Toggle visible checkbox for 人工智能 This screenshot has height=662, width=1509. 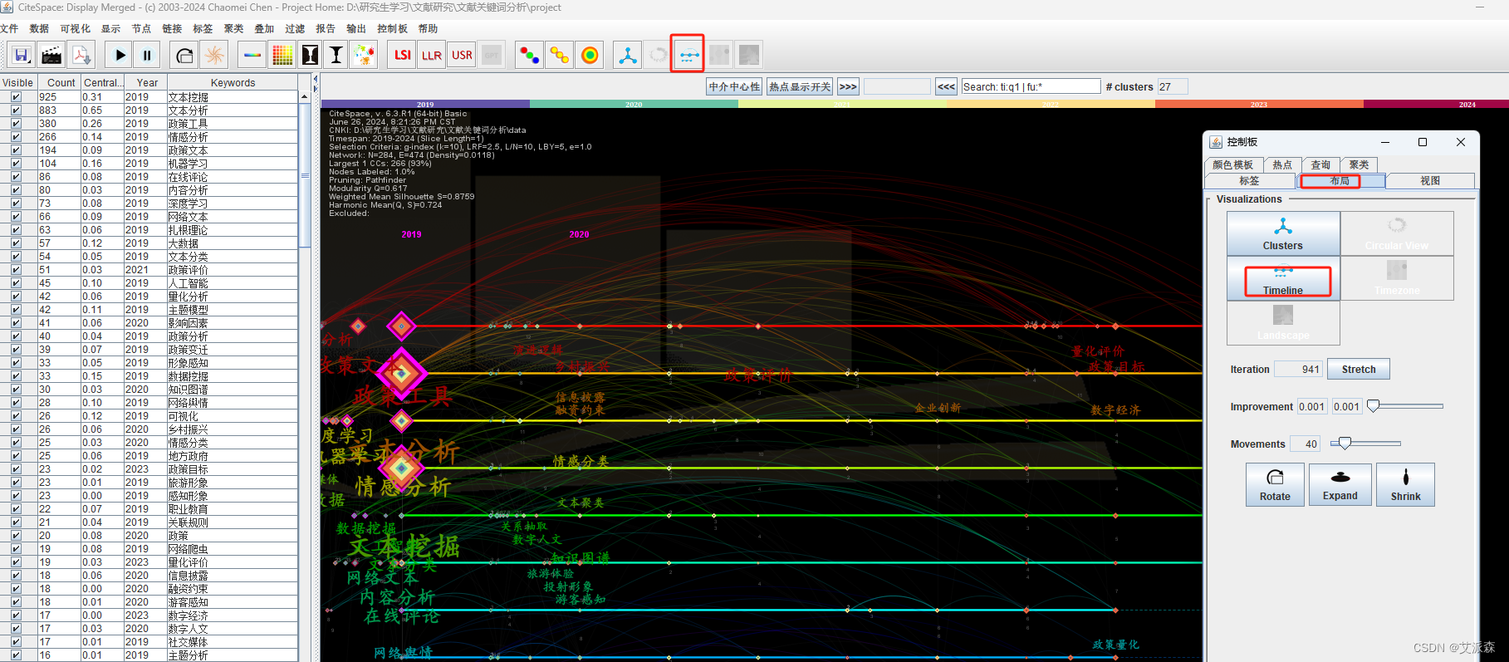(16, 283)
